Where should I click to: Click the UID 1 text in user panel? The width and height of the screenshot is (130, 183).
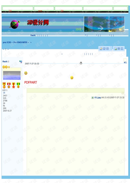click(5, 90)
